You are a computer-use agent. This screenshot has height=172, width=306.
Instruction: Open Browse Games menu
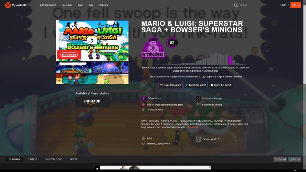48,5
